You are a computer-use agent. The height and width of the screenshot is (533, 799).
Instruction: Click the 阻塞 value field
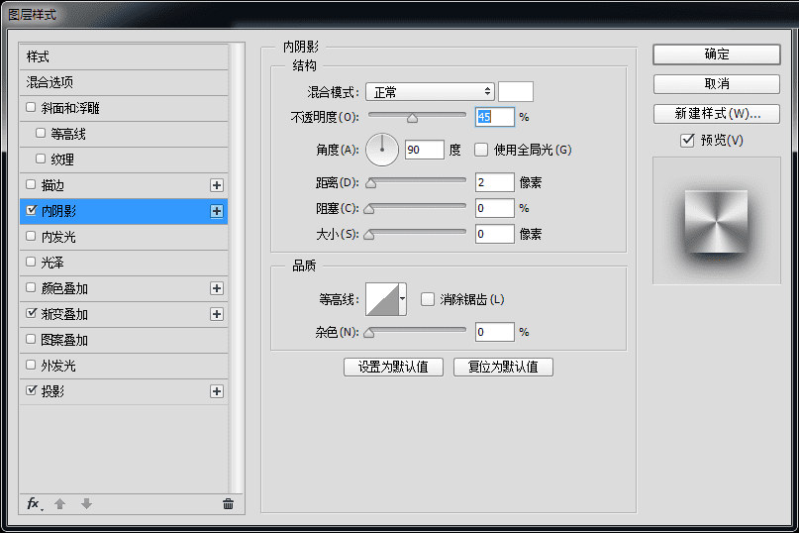pyautogui.click(x=495, y=208)
